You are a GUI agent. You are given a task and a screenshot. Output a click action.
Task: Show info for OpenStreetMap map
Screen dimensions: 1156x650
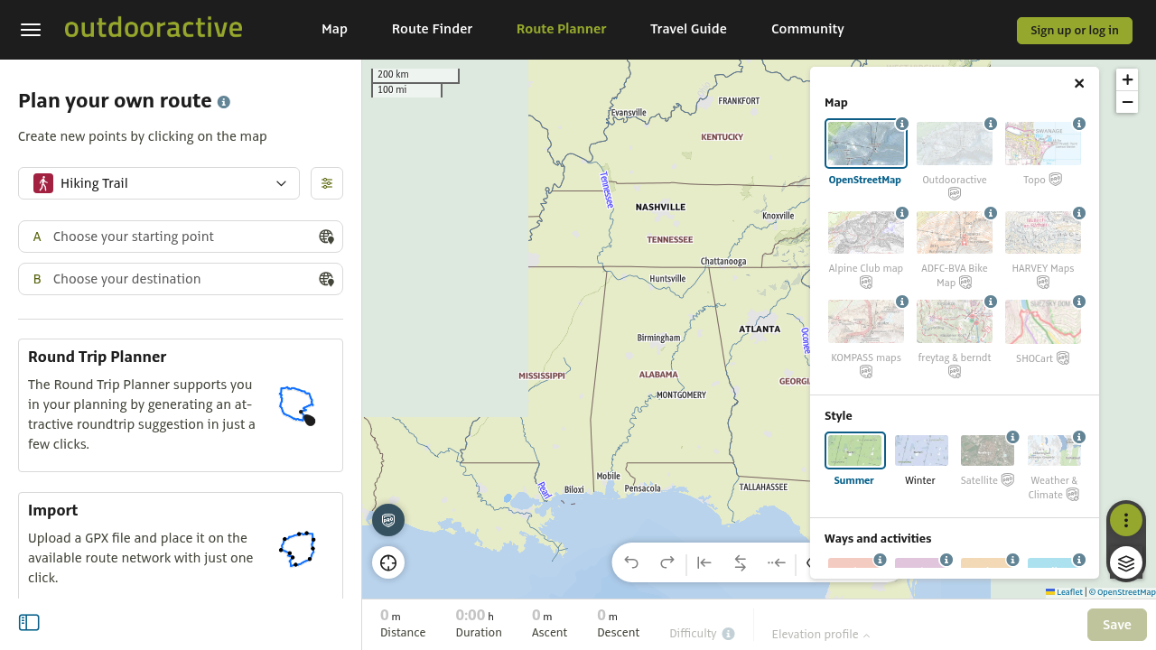pos(902,124)
